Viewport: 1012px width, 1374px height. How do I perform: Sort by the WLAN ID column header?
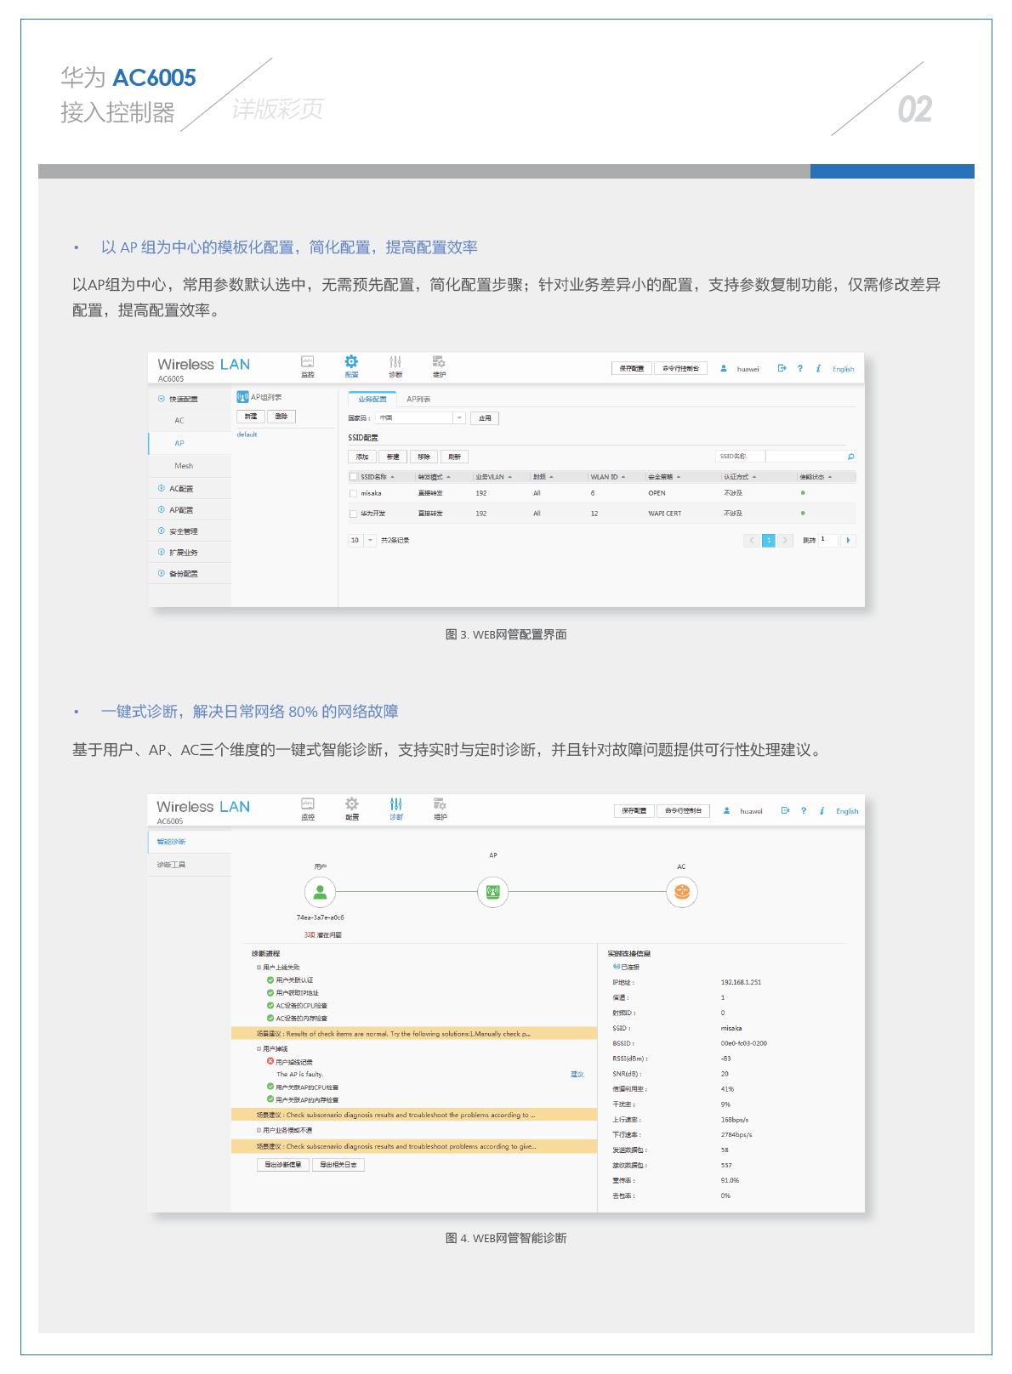pos(607,477)
